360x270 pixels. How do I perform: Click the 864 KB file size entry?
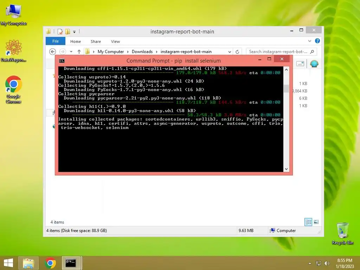coord(300,91)
